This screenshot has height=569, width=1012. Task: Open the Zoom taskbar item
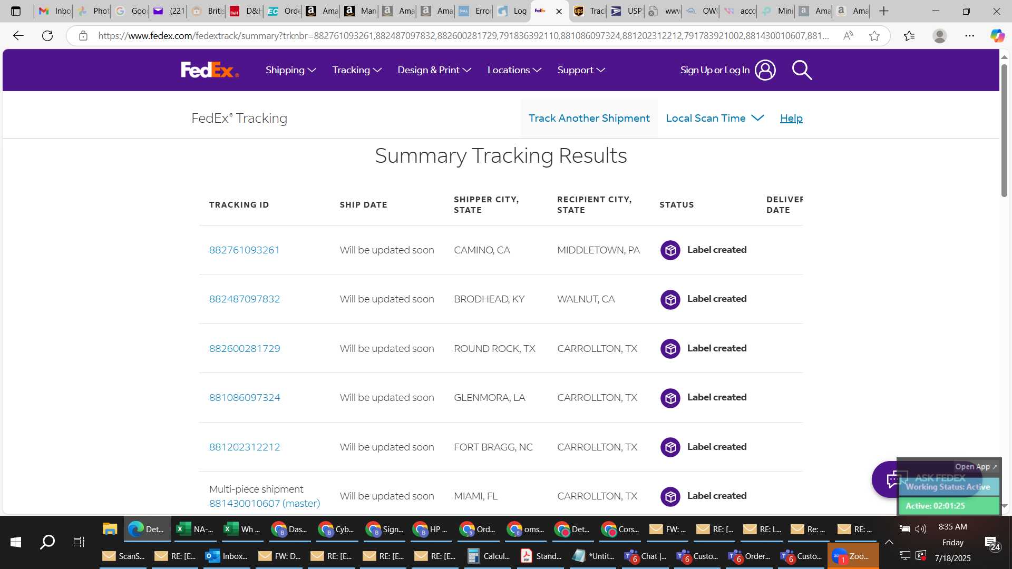click(x=853, y=556)
